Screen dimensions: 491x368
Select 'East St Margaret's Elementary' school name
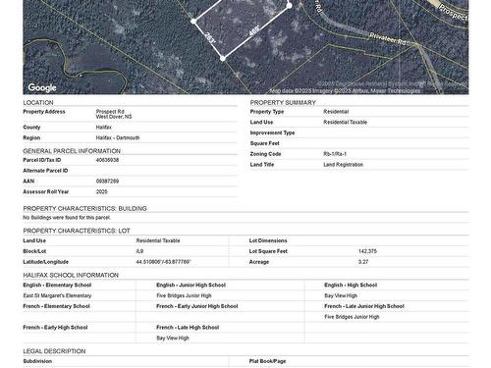[57, 295]
